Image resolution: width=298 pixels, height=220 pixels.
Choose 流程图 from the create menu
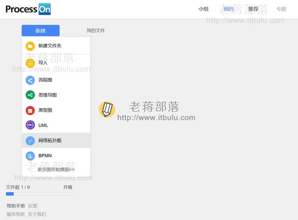(x=56, y=80)
